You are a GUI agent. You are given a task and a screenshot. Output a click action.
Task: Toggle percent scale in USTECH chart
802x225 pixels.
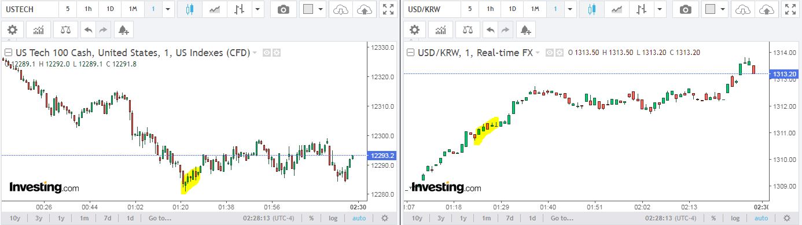[x=311, y=218]
